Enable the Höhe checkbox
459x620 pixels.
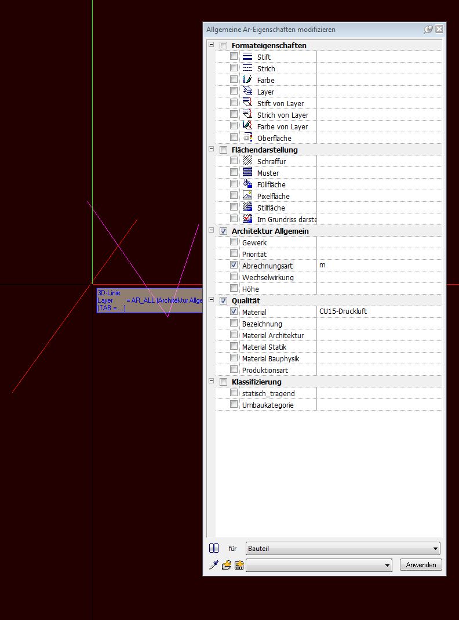(x=234, y=288)
